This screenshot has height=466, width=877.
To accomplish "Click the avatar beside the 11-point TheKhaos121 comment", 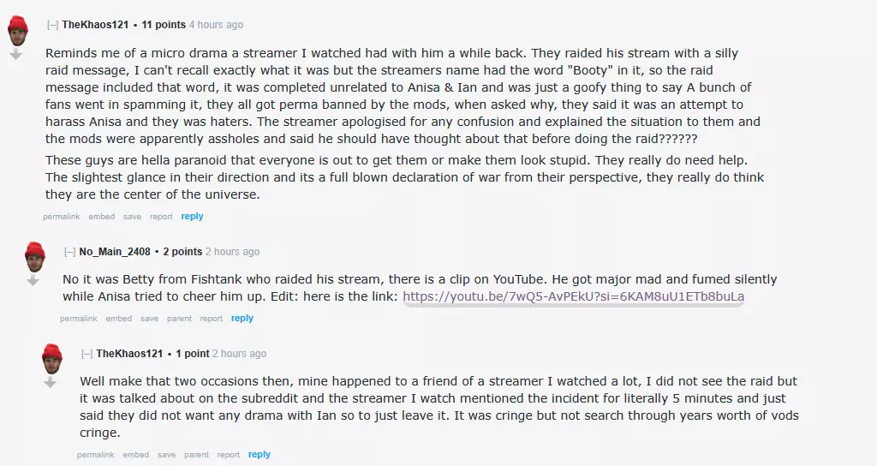I will click(x=17, y=31).
